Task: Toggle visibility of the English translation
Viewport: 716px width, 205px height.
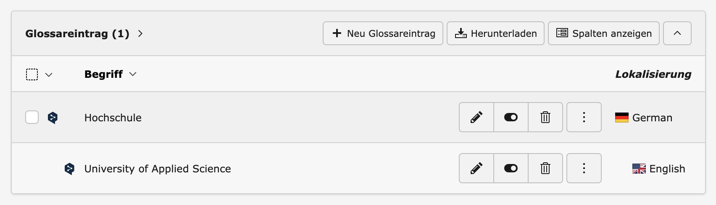Action: tap(511, 168)
